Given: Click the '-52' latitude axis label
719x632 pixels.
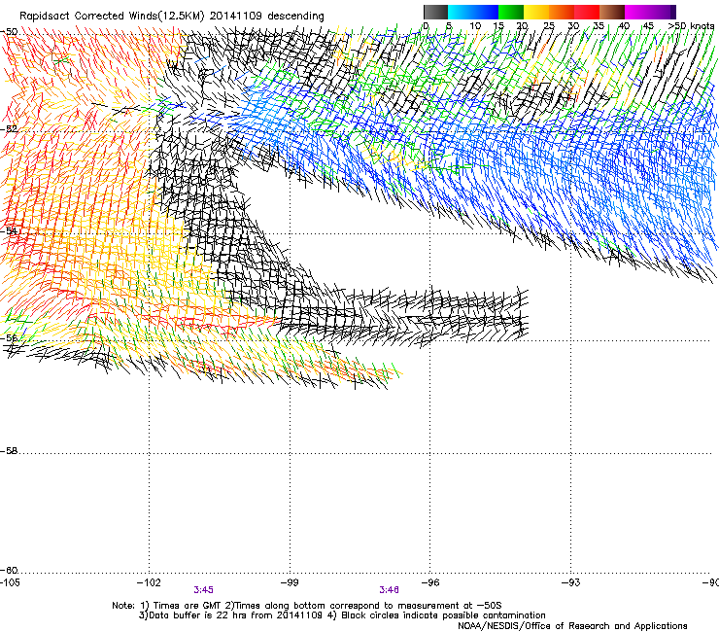Looking at the screenshot, I should [9, 129].
